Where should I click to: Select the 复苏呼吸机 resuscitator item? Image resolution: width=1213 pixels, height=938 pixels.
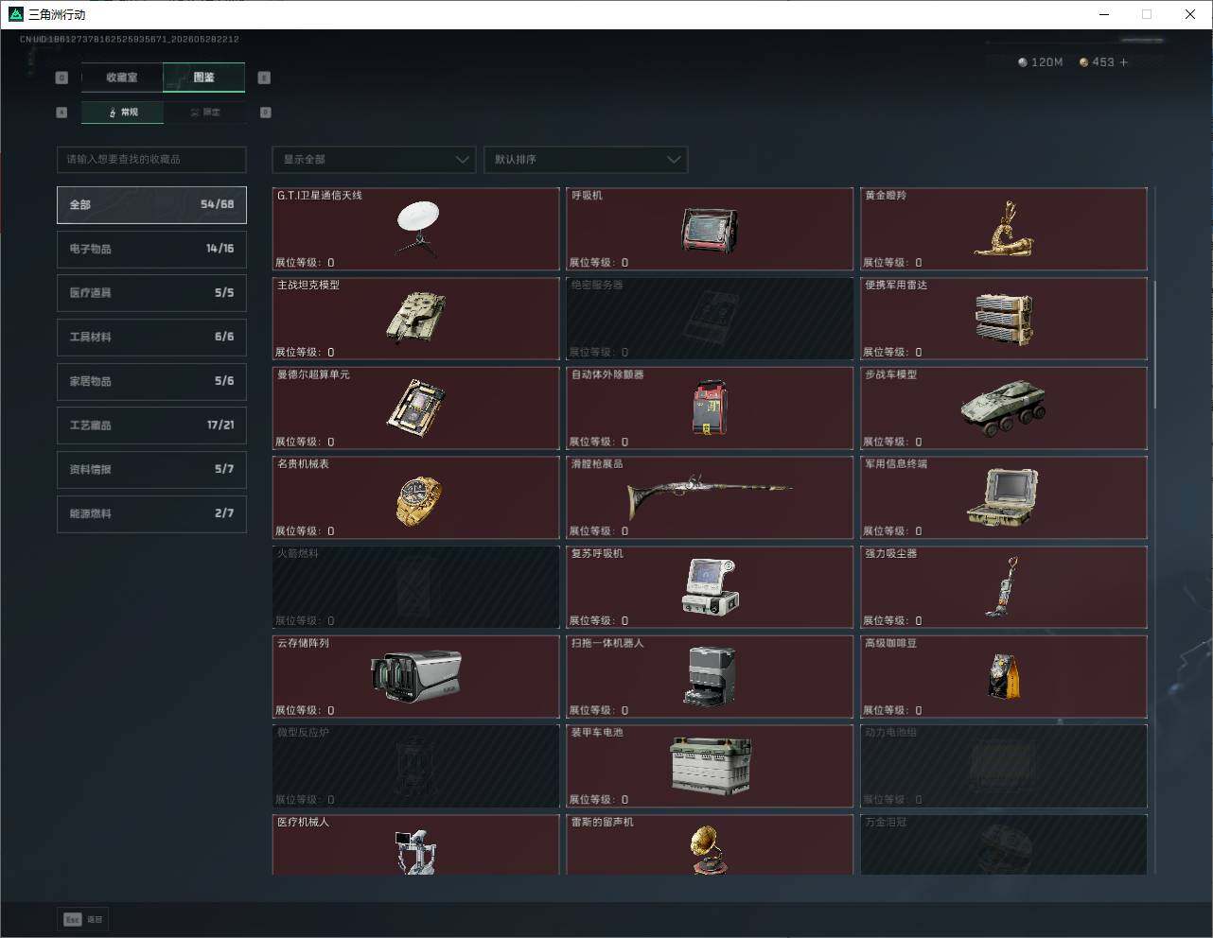710,587
